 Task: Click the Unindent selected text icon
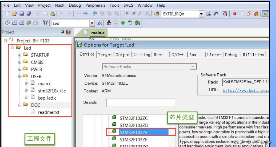coord(133,14)
